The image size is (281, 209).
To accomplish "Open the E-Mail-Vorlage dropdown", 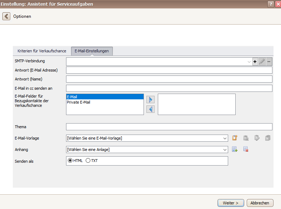I will [x=225, y=138].
